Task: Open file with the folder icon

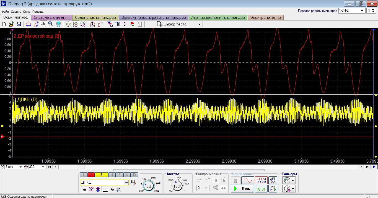Action: [x=11, y=24]
